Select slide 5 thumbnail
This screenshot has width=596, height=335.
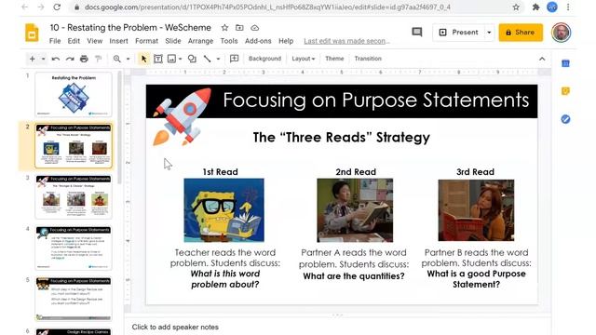(74, 299)
